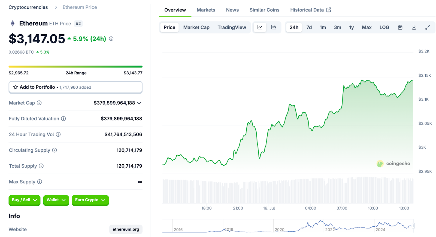The image size is (436, 237).
Task: Select the 3m time range
Action: pyautogui.click(x=338, y=27)
